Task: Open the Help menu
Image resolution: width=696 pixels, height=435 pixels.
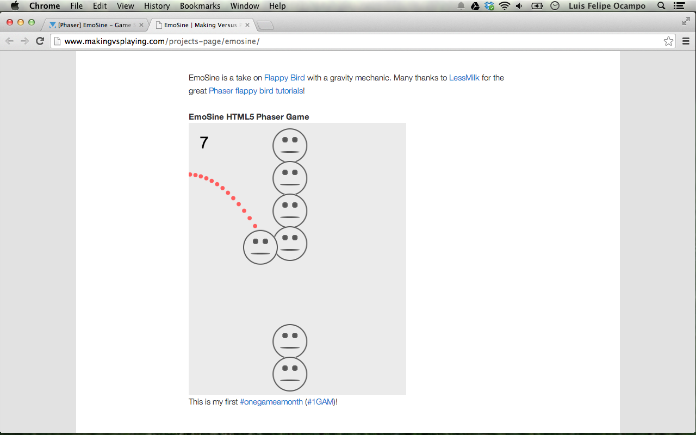Action: (x=277, y=6)
